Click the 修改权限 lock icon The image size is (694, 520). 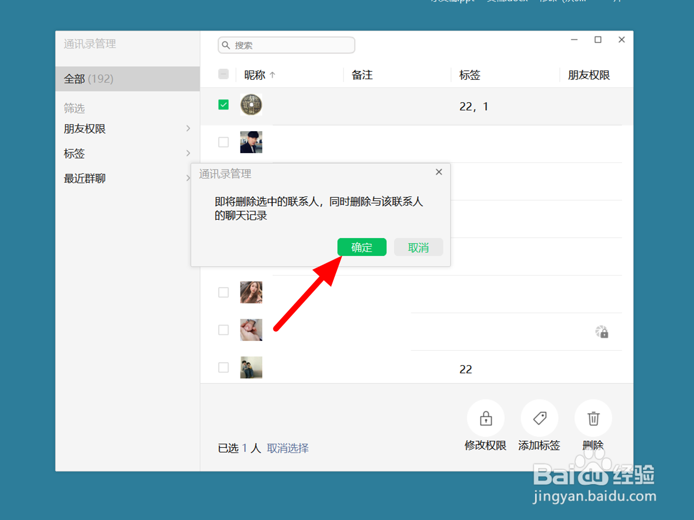pos(486,418)
